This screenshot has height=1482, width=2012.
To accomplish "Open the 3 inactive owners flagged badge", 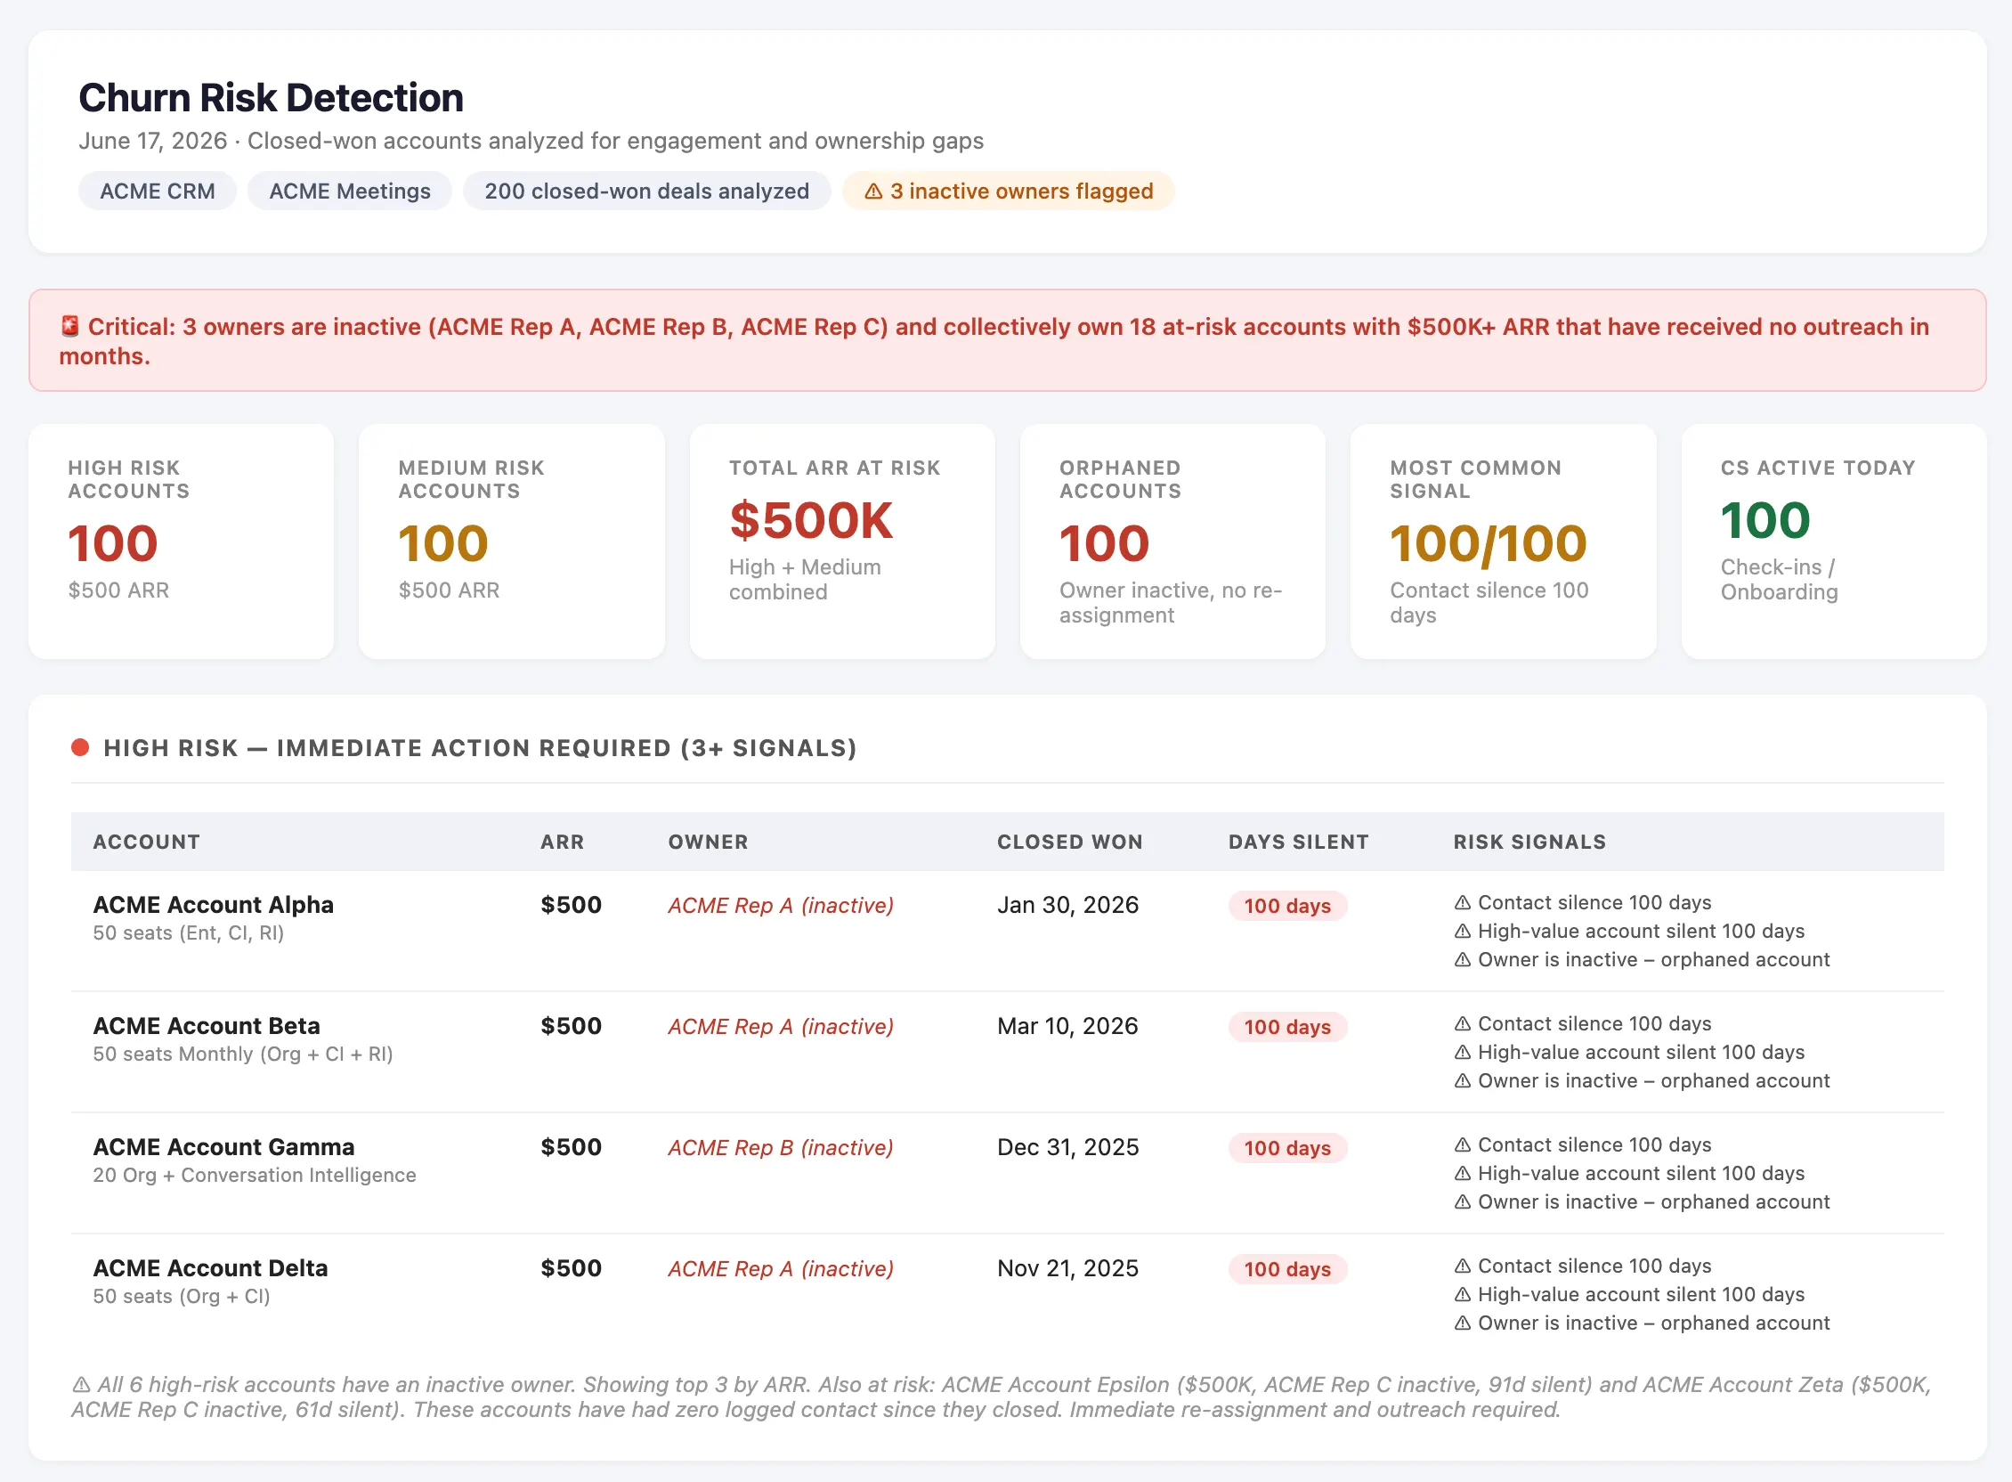I will coord(1008,191).
